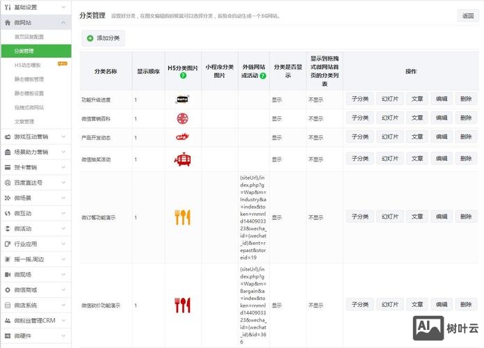Click the 微活动 icon
484x348 pixels.
tap(8, 229)
